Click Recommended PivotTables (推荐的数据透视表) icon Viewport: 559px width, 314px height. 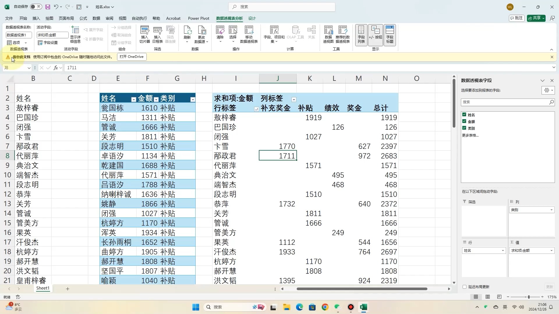click(342, 31)
